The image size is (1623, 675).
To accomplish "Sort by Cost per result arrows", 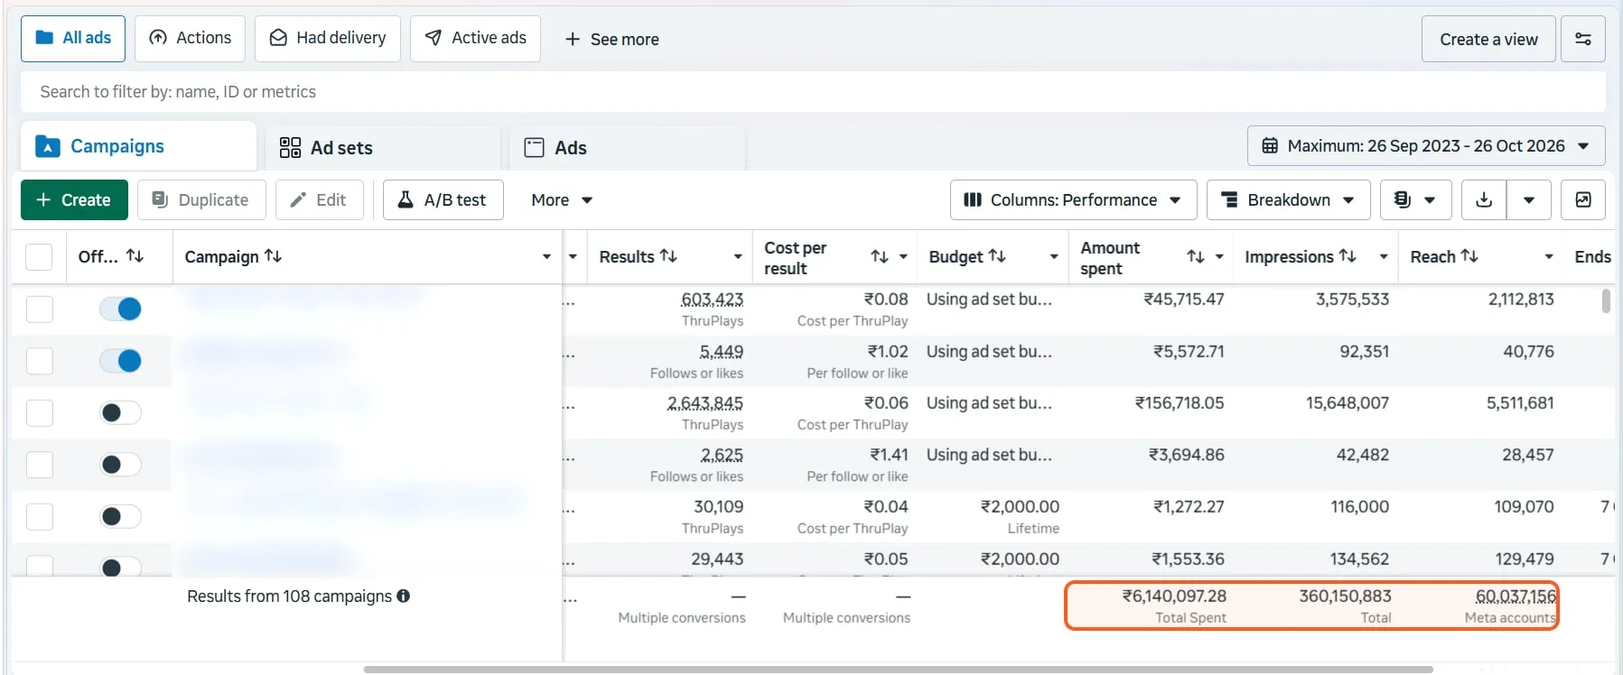I will [x=880, y=257].
